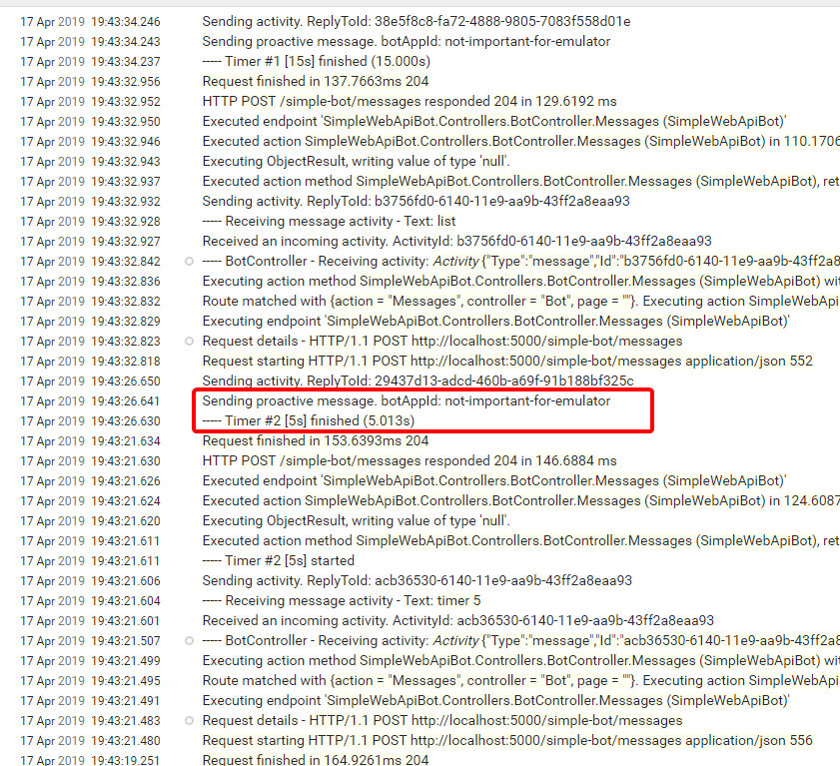Select the Timer #2 [5s] started event

coord(278,561)
